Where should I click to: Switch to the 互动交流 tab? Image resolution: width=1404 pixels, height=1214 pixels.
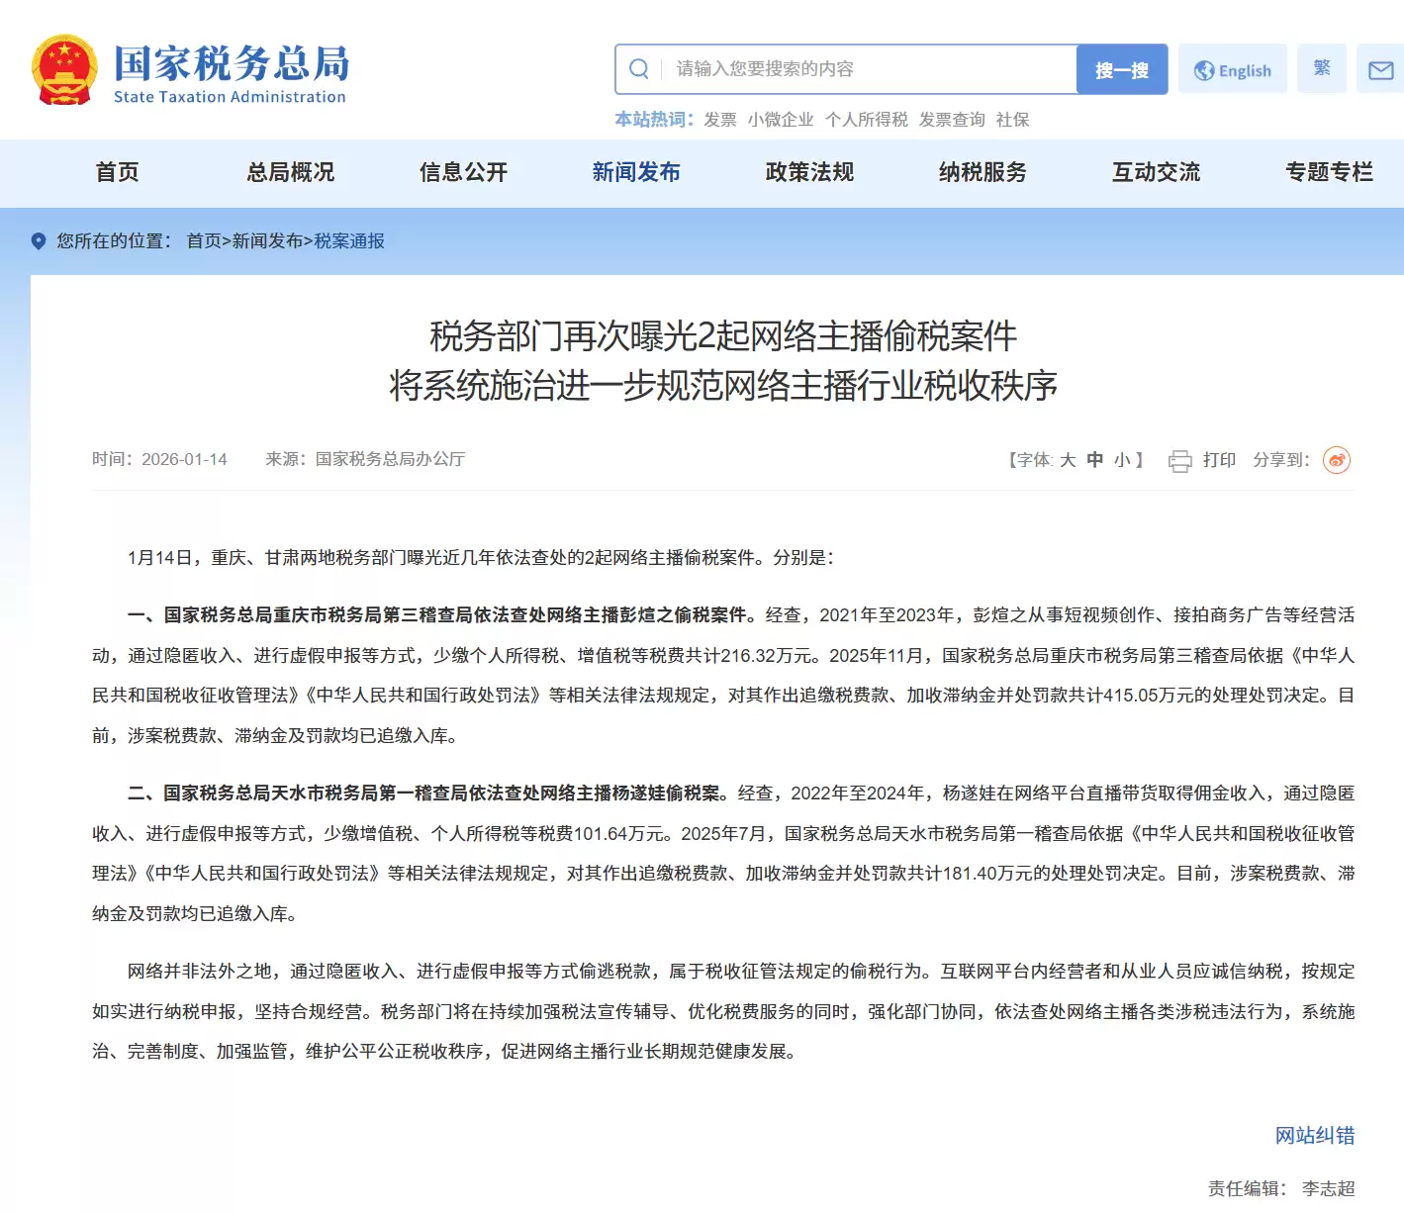pyautogui.click(x=1156, y=172)
